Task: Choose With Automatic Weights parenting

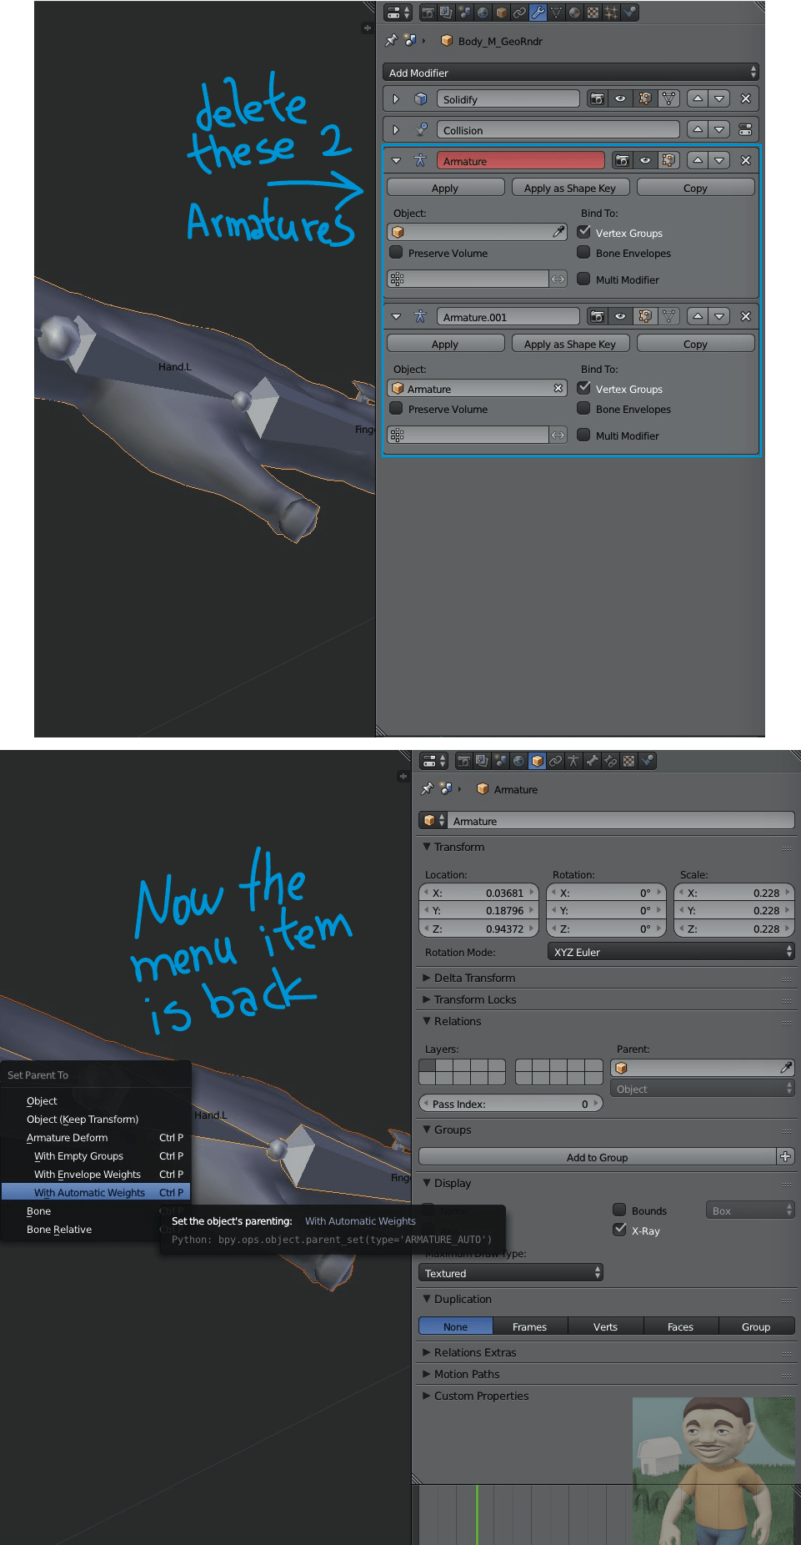Action: [x=96, y=1192]
